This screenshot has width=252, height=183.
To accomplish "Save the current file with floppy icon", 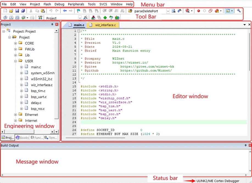I will click(x=17, y=11).
